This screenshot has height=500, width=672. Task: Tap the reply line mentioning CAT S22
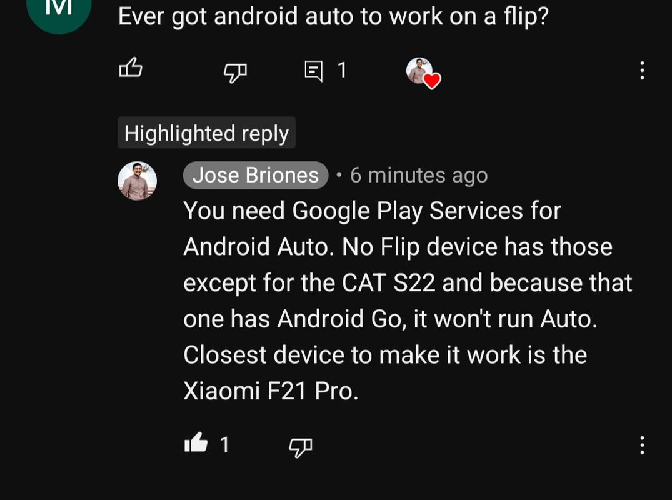click(x=408, y=282)
